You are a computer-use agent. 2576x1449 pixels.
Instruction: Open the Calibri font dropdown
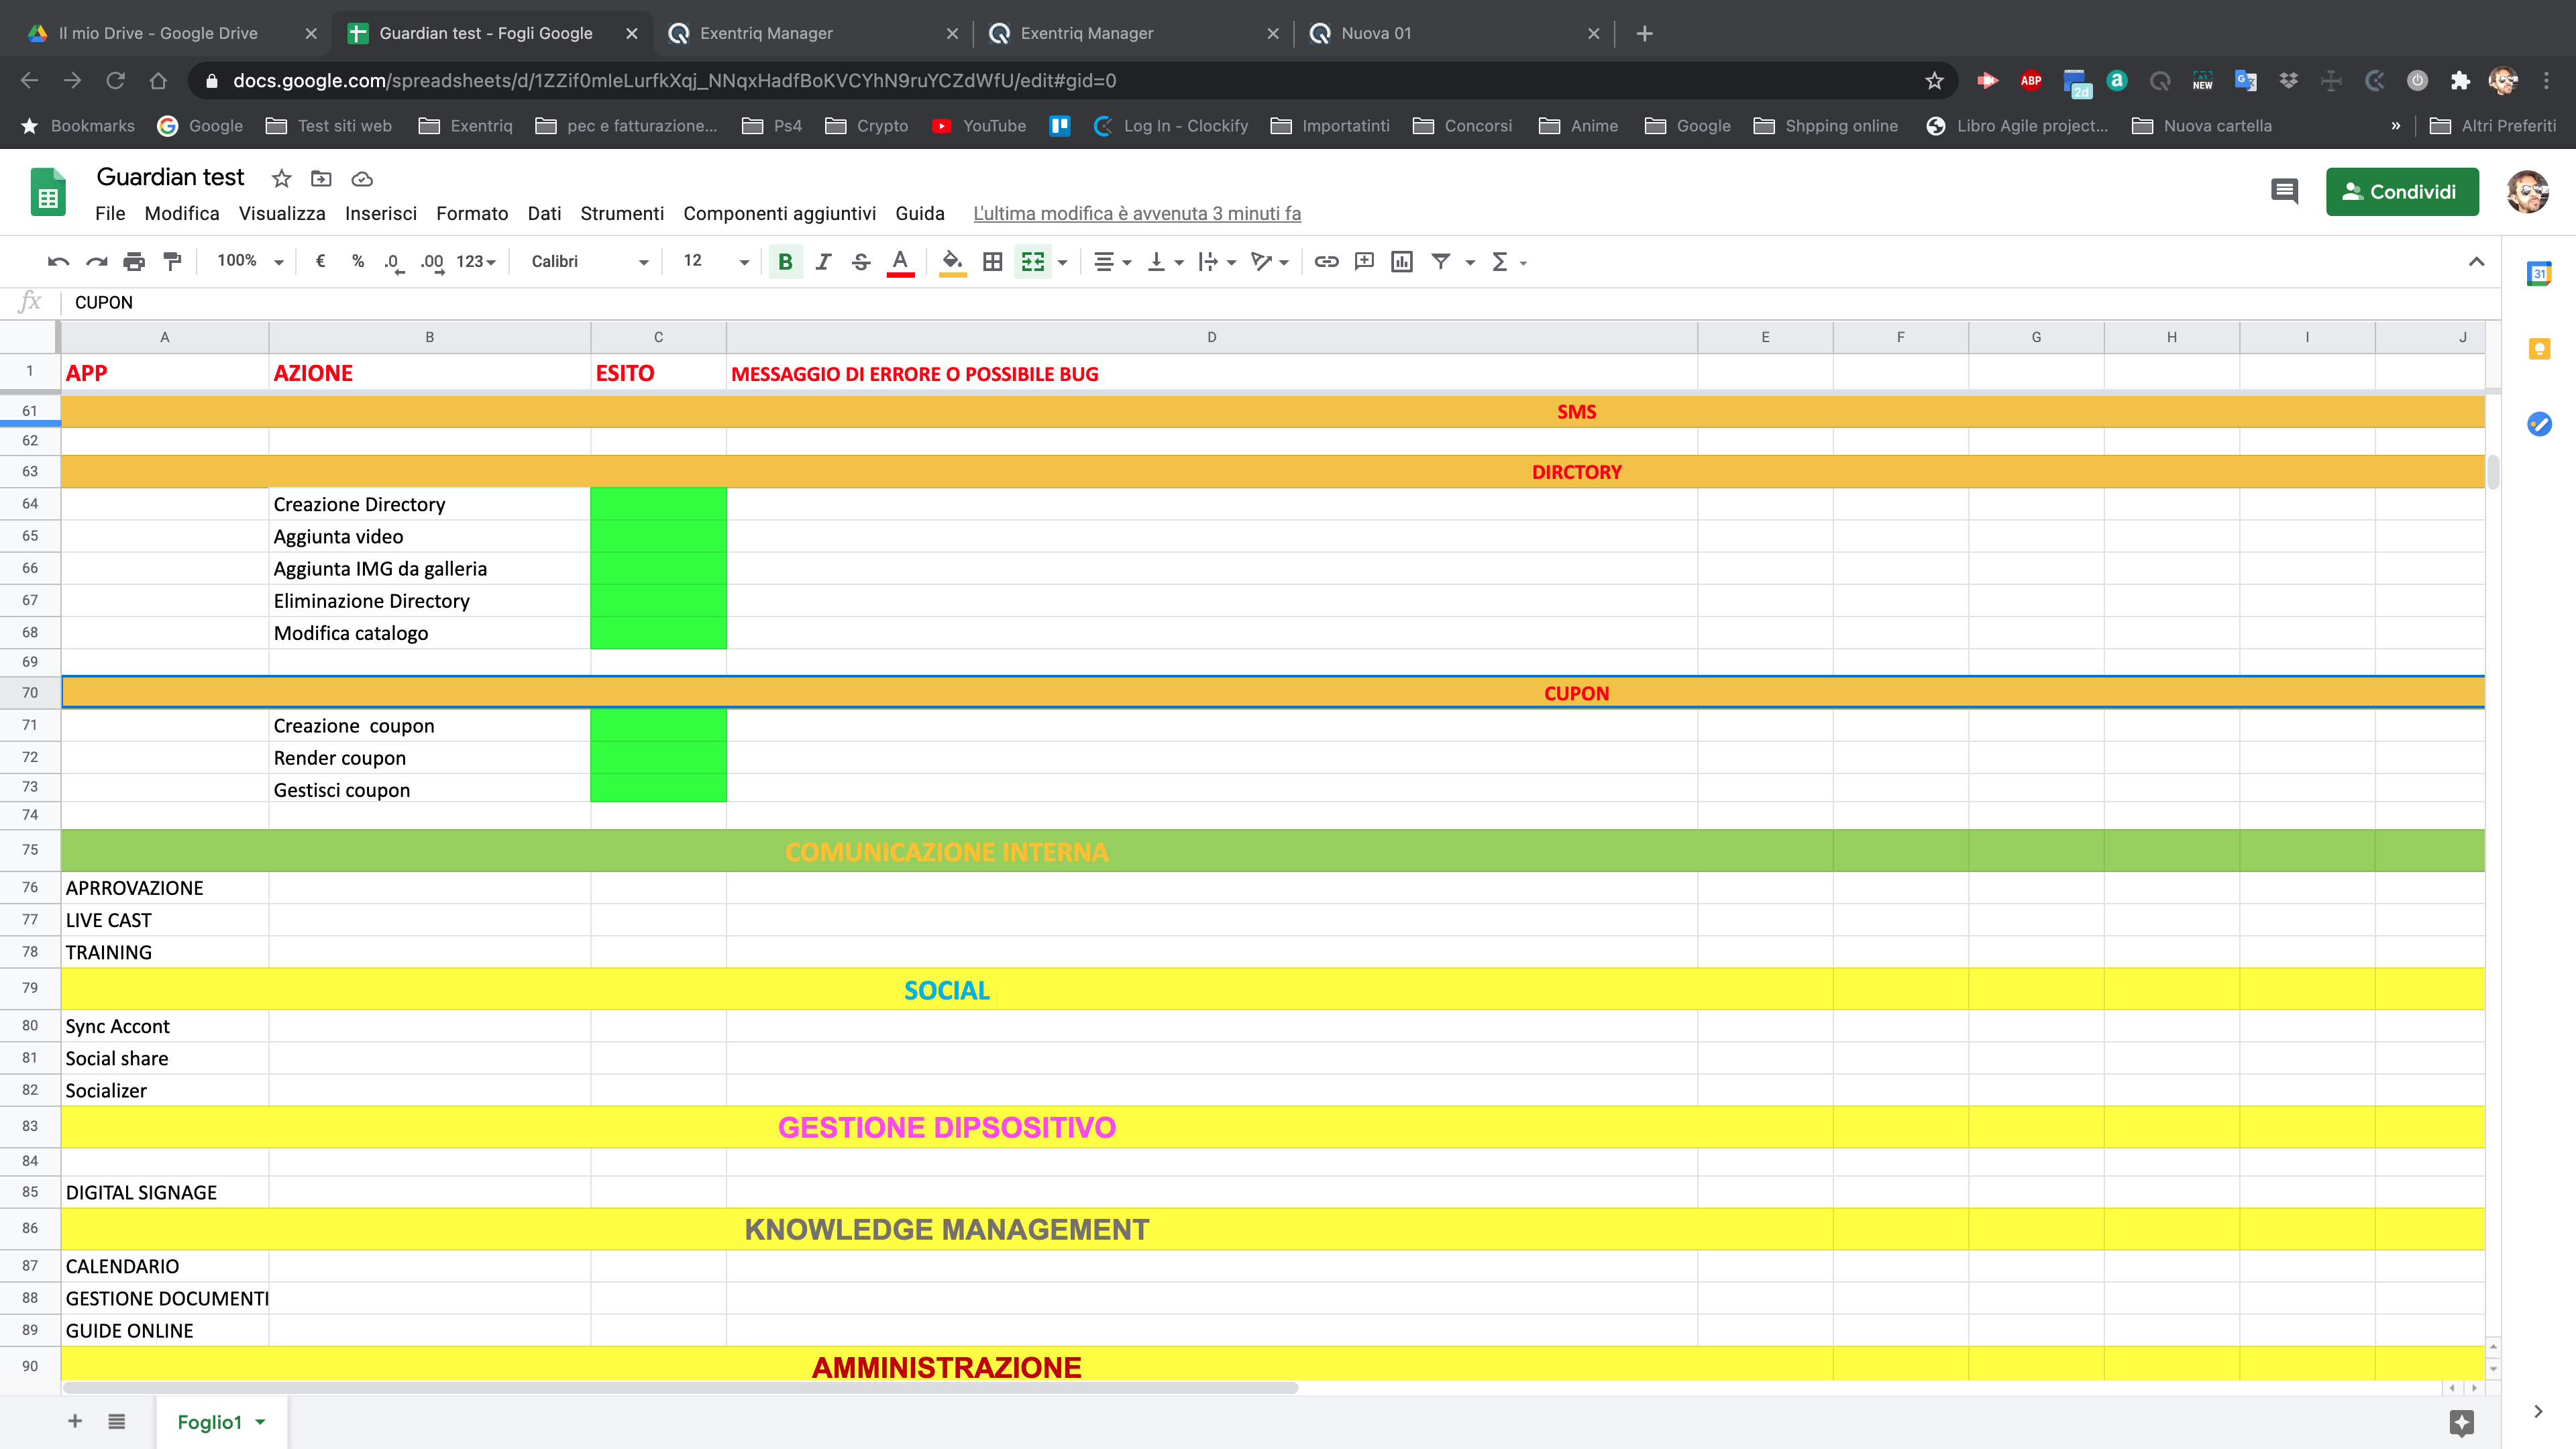click(589, 261)
